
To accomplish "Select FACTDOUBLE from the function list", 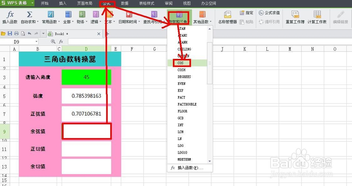I will tap(187, 104).
